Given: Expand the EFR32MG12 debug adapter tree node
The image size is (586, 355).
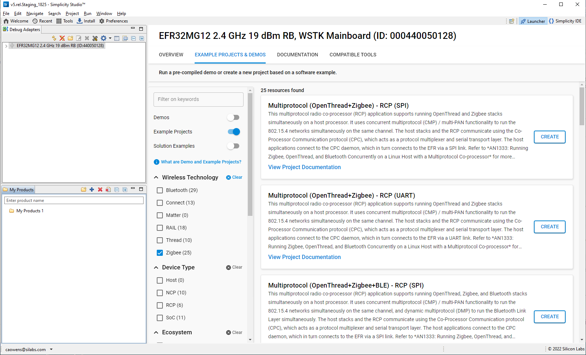Looking at the screenshot, I should 6,46.
